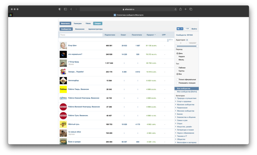
Task: Click Safari's reload page icon
Action: (x=176, y=9)
